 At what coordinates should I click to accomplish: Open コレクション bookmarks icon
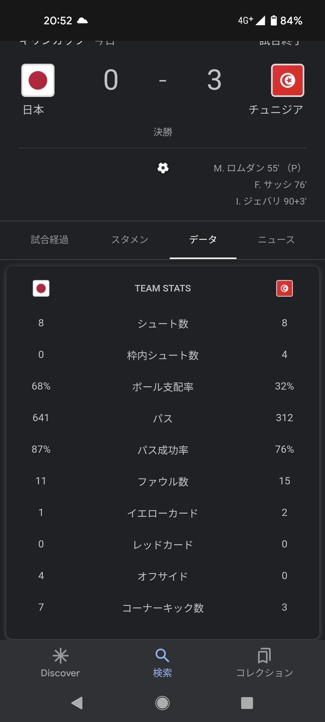[x=264, y=656]
